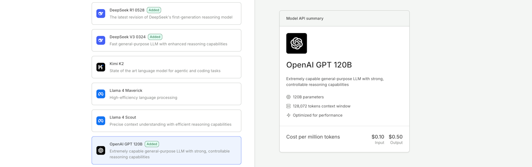
Task: Click the Added badge on DeepSeek V3 0324
Action: tap(155, 37)
